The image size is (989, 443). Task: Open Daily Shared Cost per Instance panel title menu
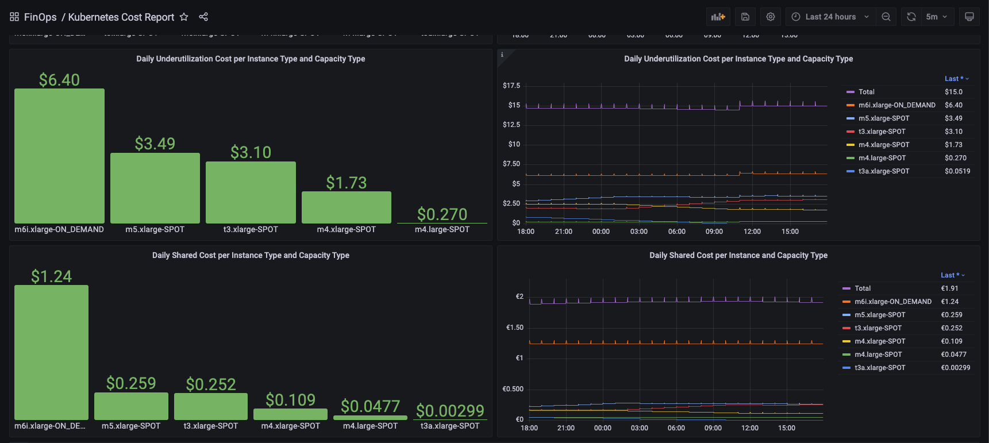[x=738, y=255]
